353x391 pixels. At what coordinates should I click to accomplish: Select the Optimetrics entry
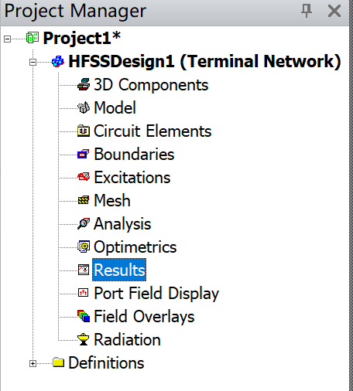(x=135, y=247)
